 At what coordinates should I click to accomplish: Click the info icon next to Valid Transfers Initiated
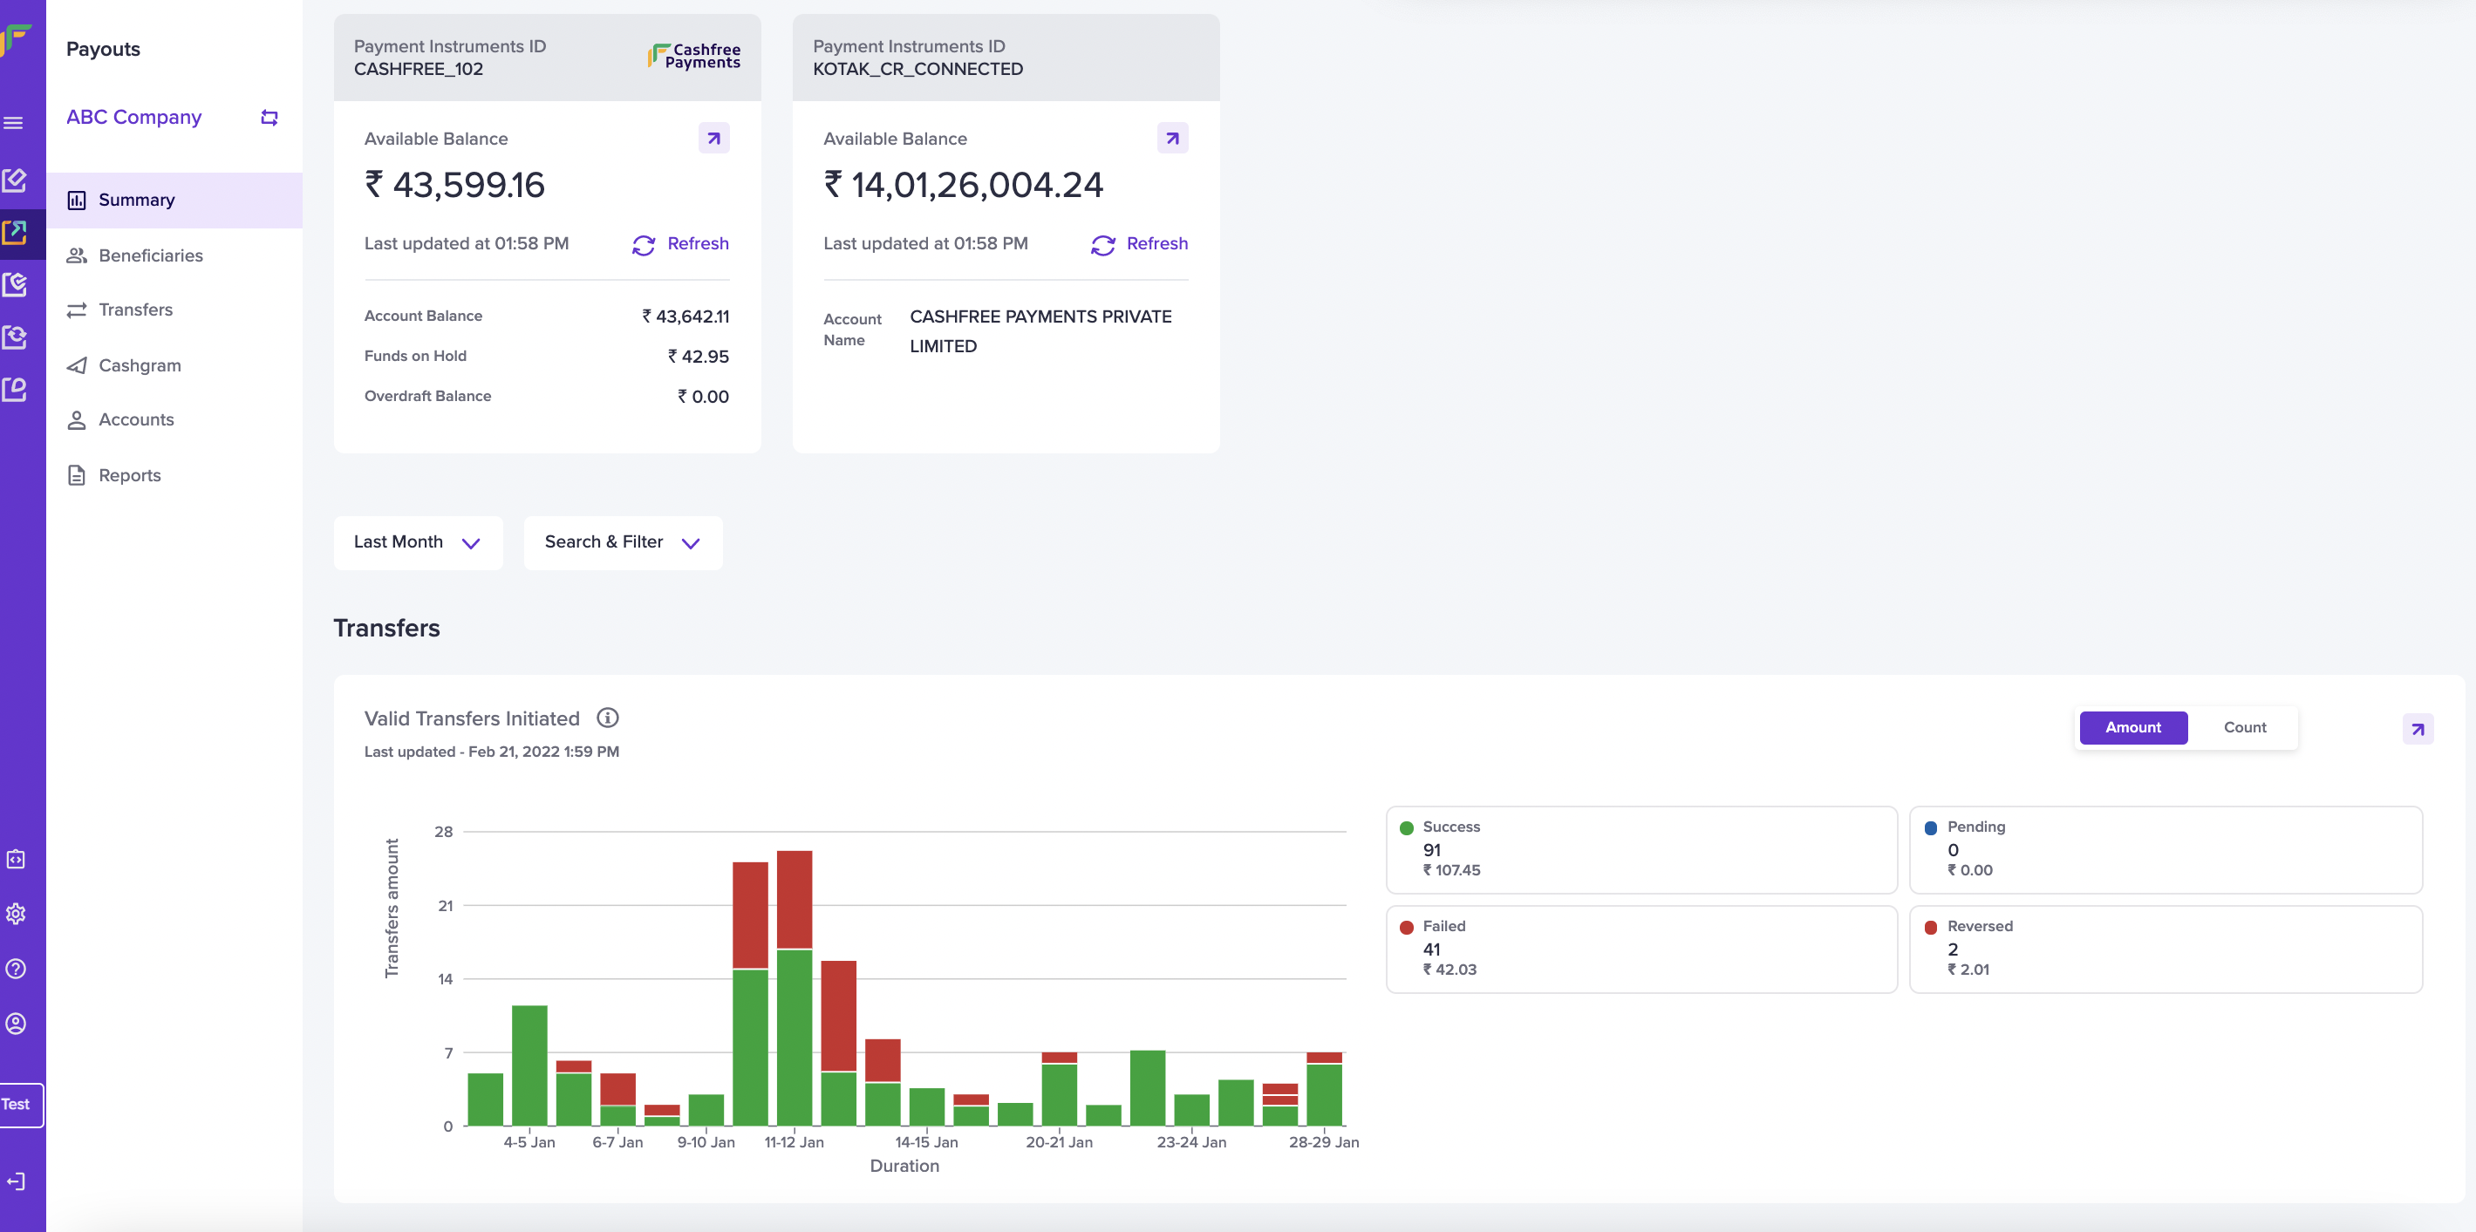[608, 718]
